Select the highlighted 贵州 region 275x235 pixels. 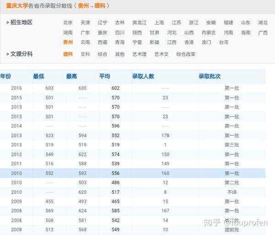pyautogui.click(x=68, y=42)
